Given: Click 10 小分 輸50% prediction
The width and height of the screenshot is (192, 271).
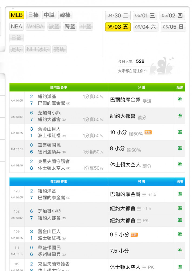Looking at the screenshot, I should (x=127, y=133).
